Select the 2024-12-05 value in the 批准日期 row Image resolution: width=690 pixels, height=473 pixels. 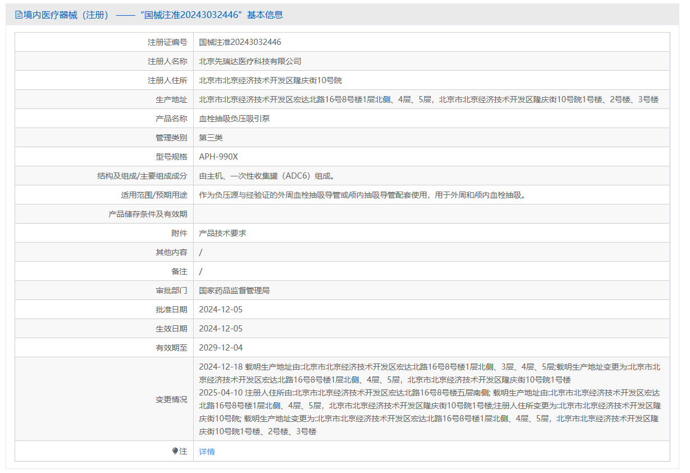click(221, 310)
